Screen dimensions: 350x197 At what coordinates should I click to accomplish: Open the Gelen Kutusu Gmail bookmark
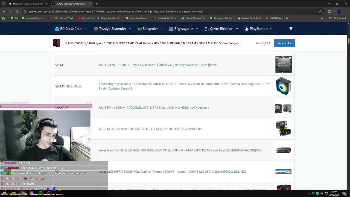[62, 18]
